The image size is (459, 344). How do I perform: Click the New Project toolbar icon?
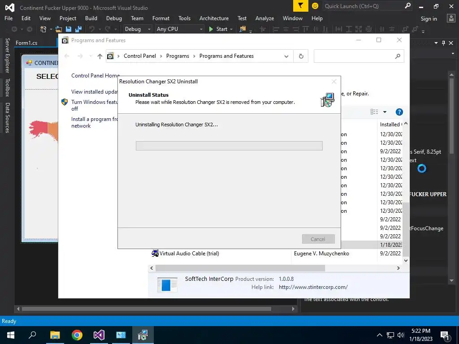(x=43, y=29)
